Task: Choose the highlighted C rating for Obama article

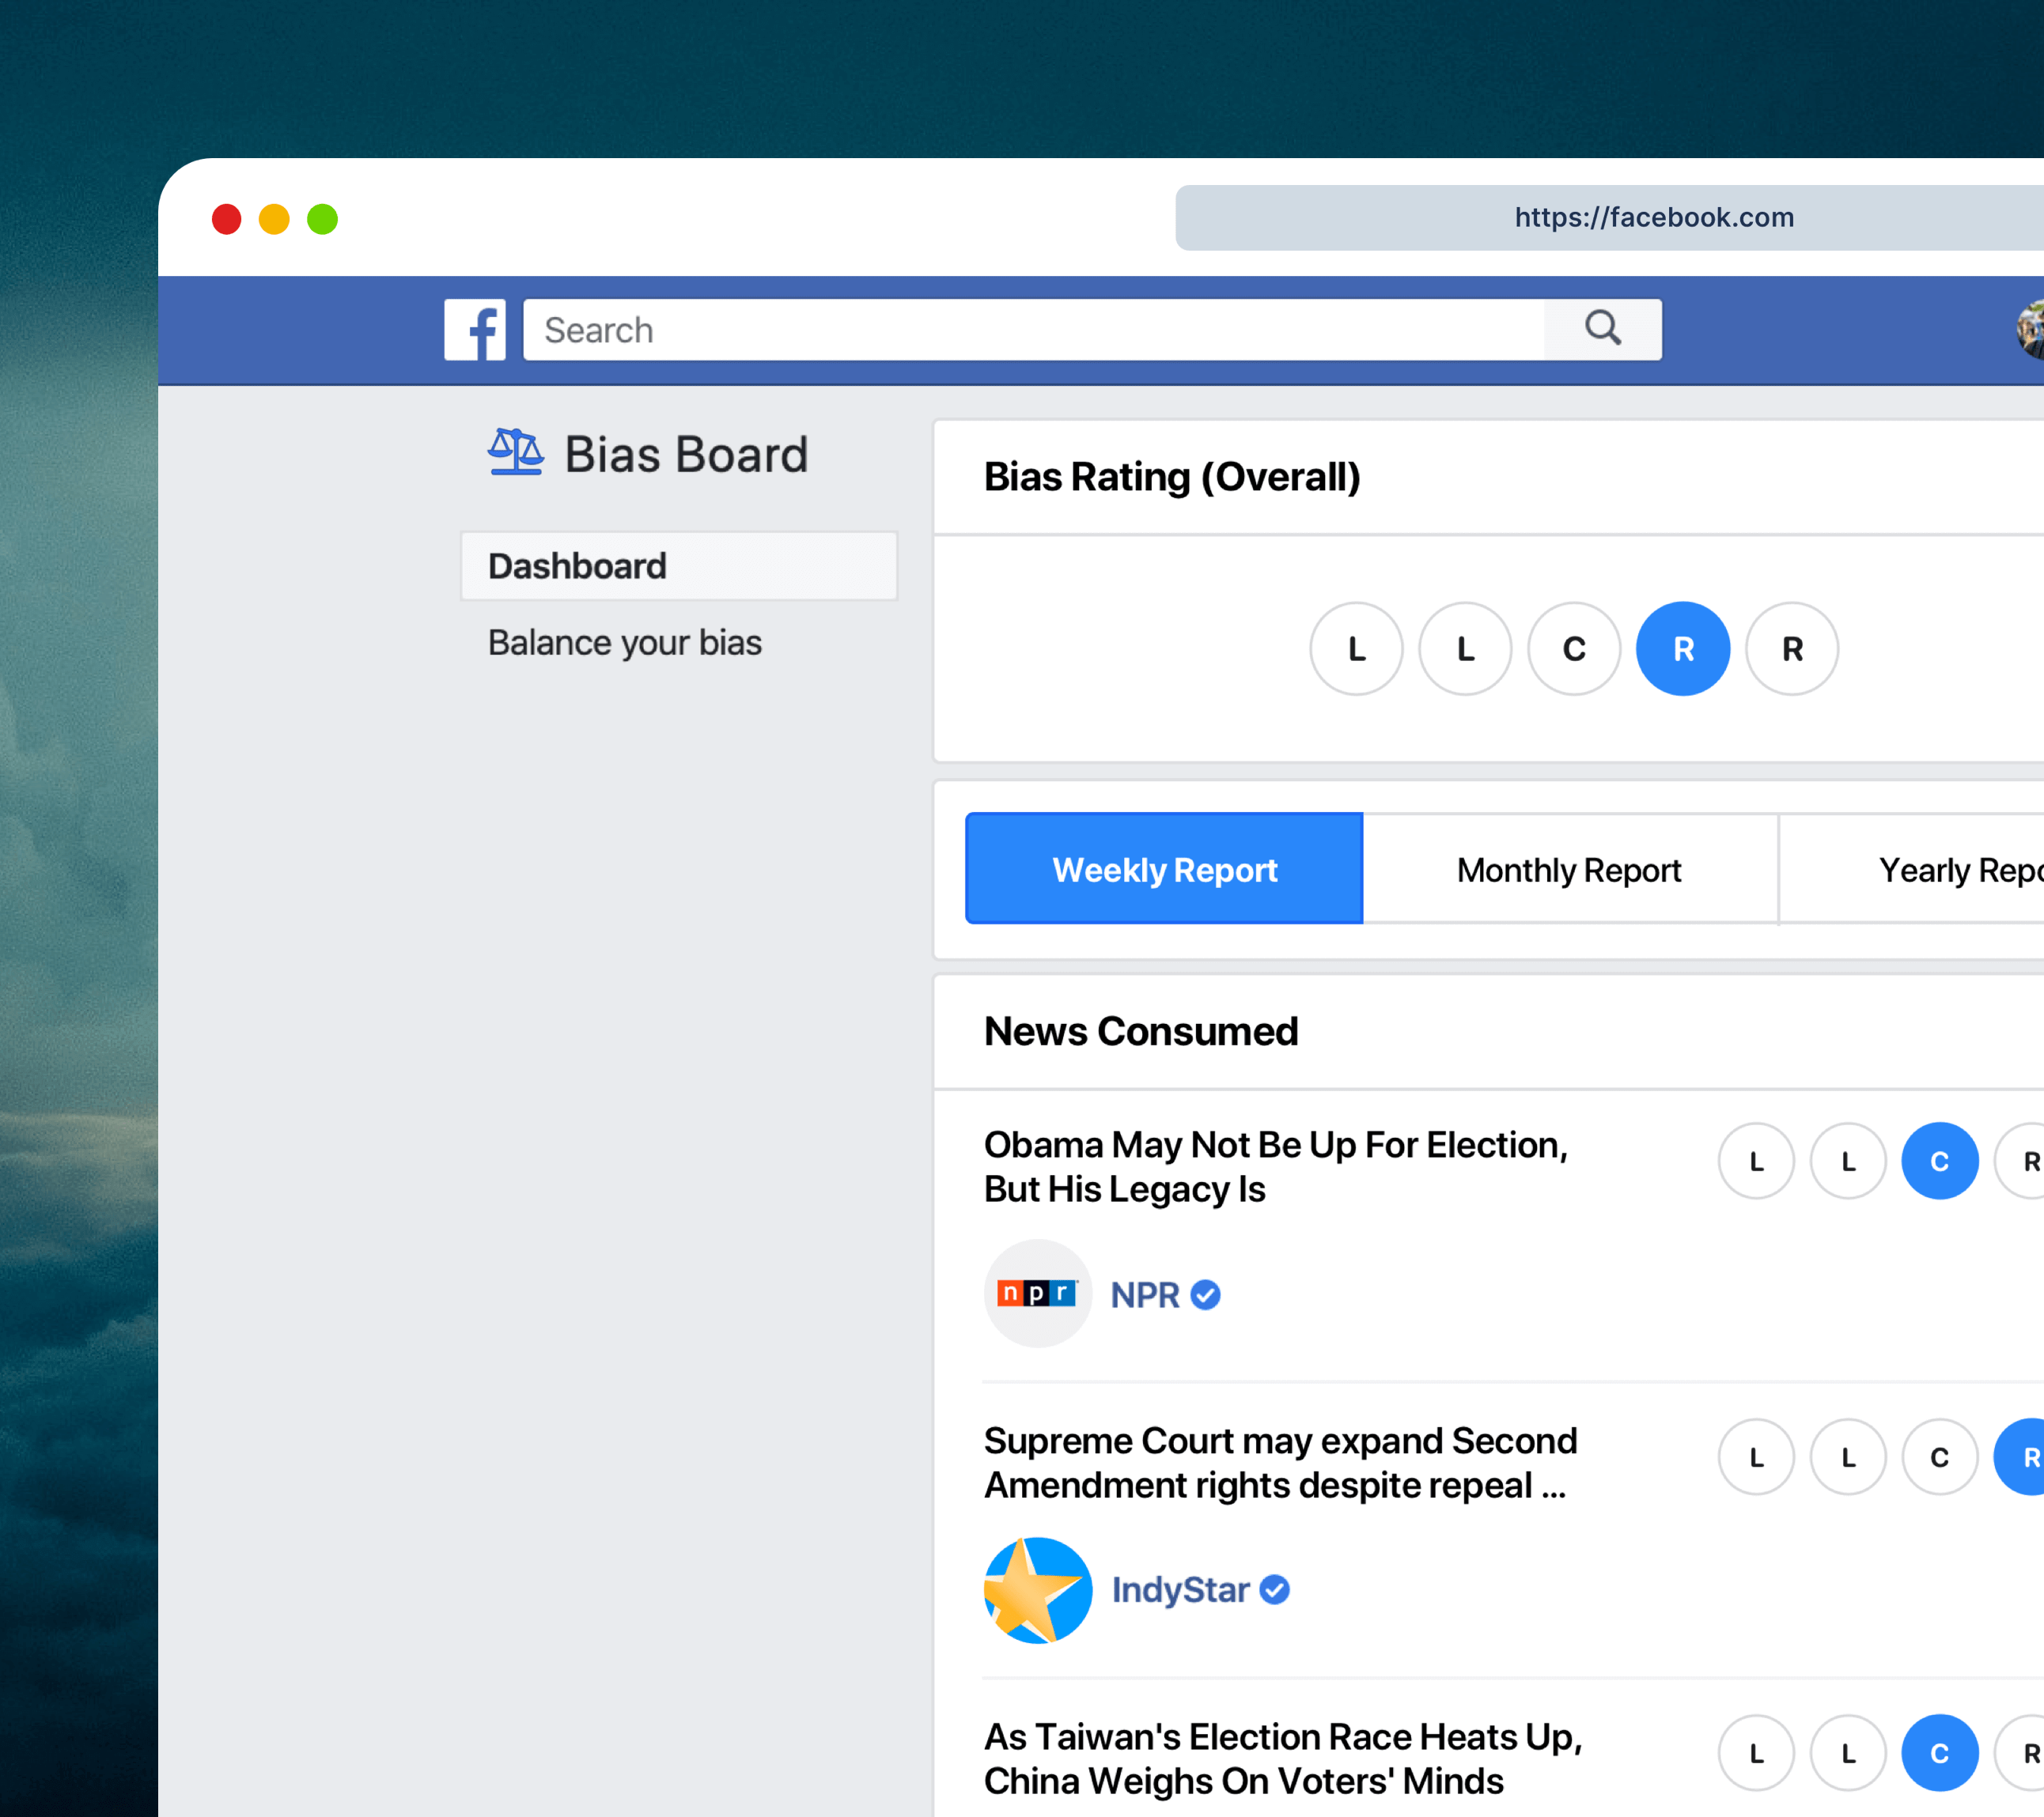Action: point(1939,1162)
